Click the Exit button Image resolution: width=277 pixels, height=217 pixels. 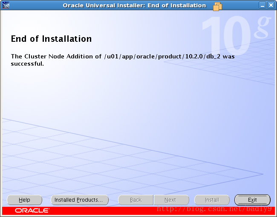click(252, 200)
